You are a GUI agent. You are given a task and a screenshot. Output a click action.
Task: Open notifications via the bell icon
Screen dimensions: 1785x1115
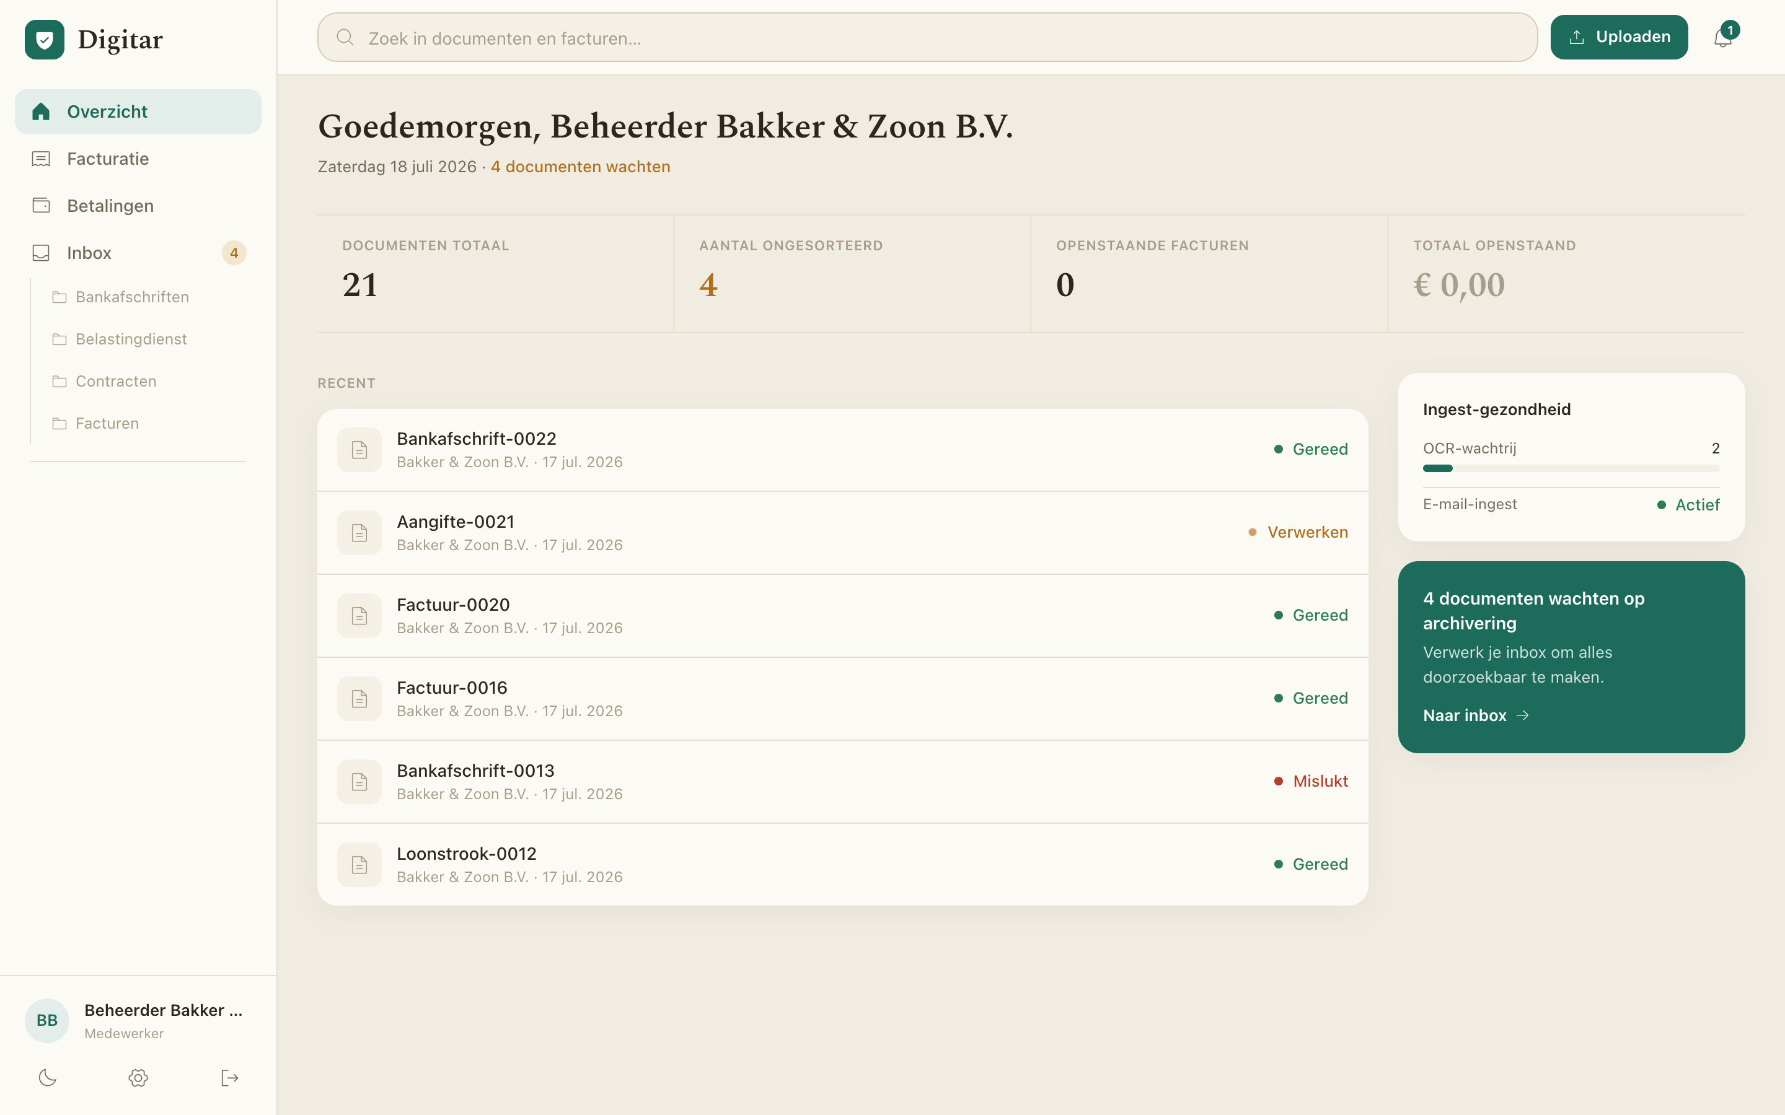pos(1722,37)
